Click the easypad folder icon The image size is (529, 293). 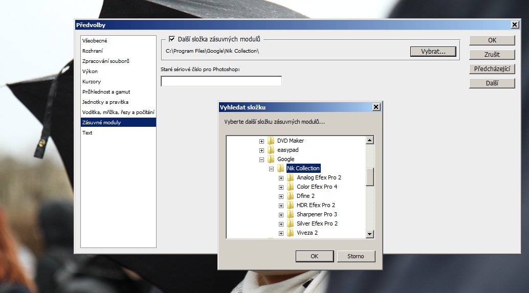(x=271, y=150)
